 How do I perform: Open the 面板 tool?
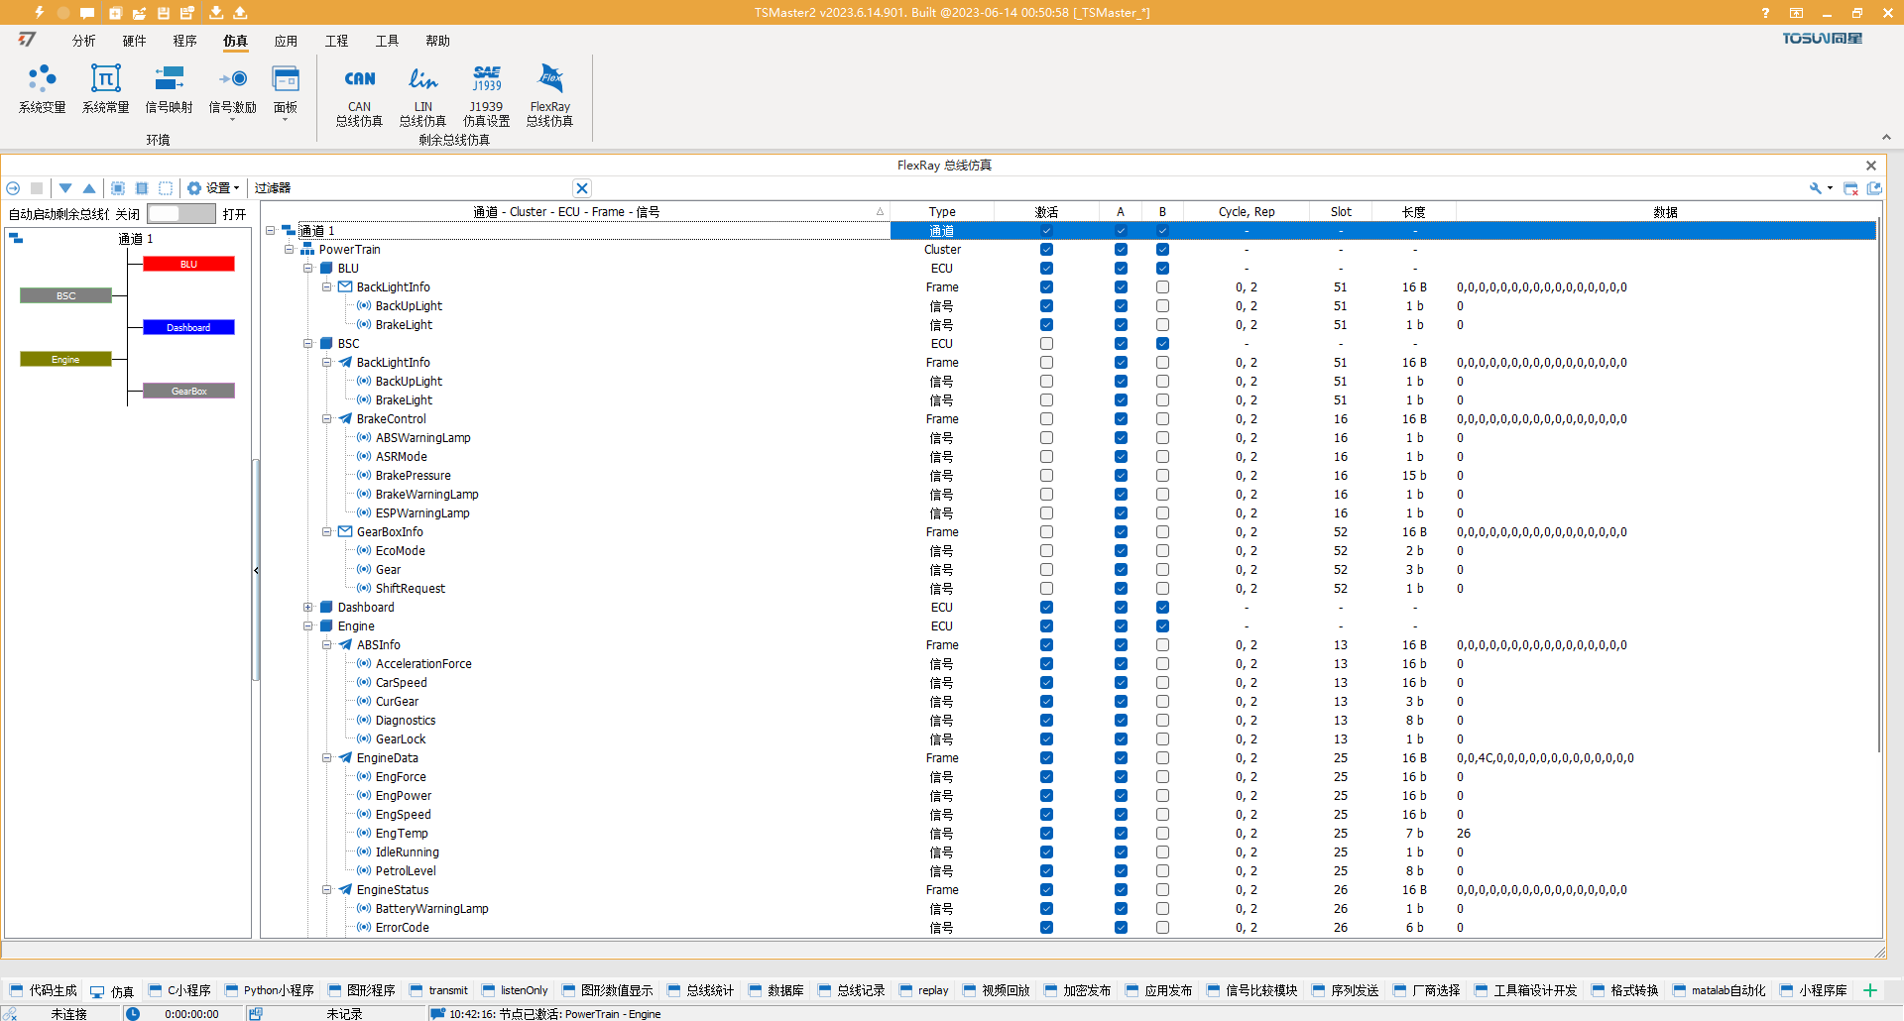pos(286,87)
